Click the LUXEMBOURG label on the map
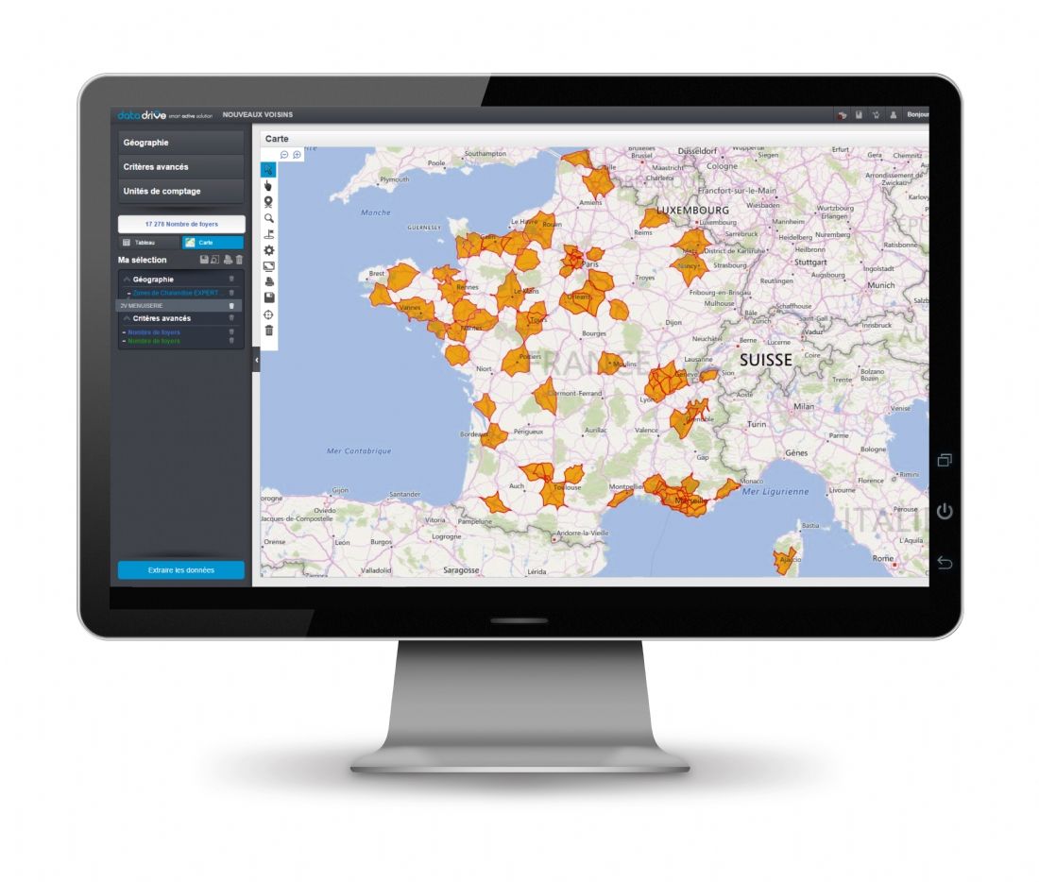This screenshot has height=882, width=1039. (x=692, y=210)
